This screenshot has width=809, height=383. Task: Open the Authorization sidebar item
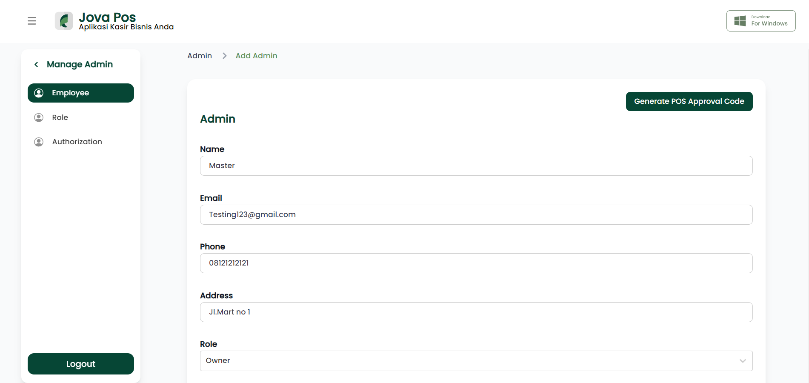[x=81, y=142]
